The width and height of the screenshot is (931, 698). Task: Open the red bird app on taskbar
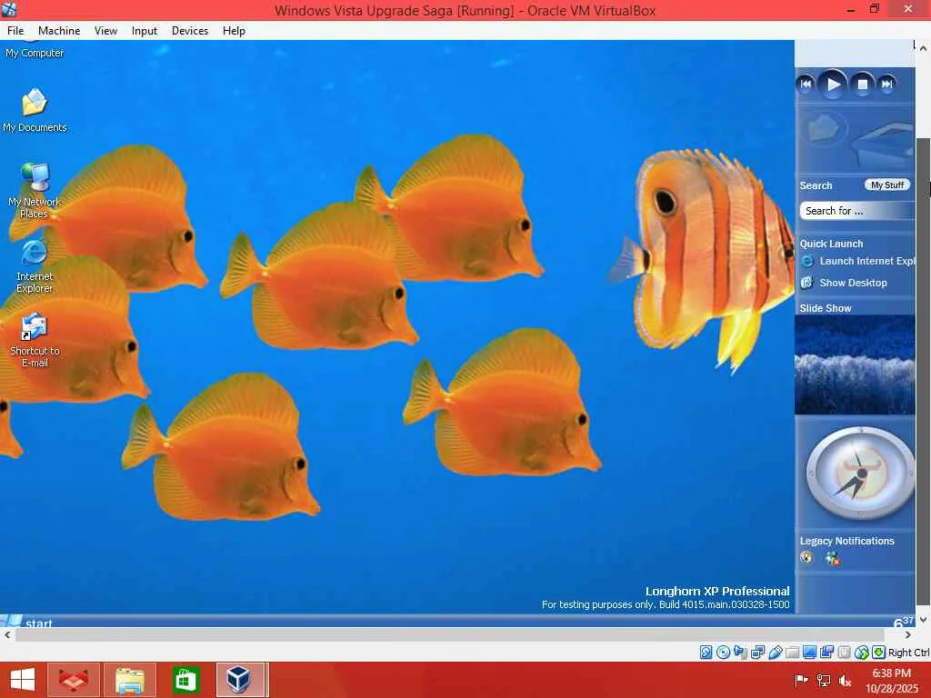click(74, 680)
